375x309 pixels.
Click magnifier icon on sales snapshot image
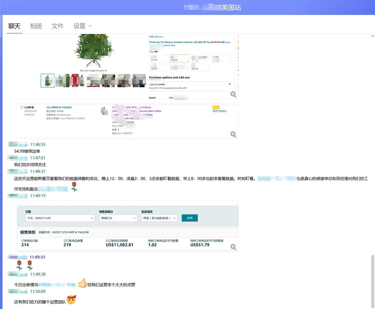[233, 247]
